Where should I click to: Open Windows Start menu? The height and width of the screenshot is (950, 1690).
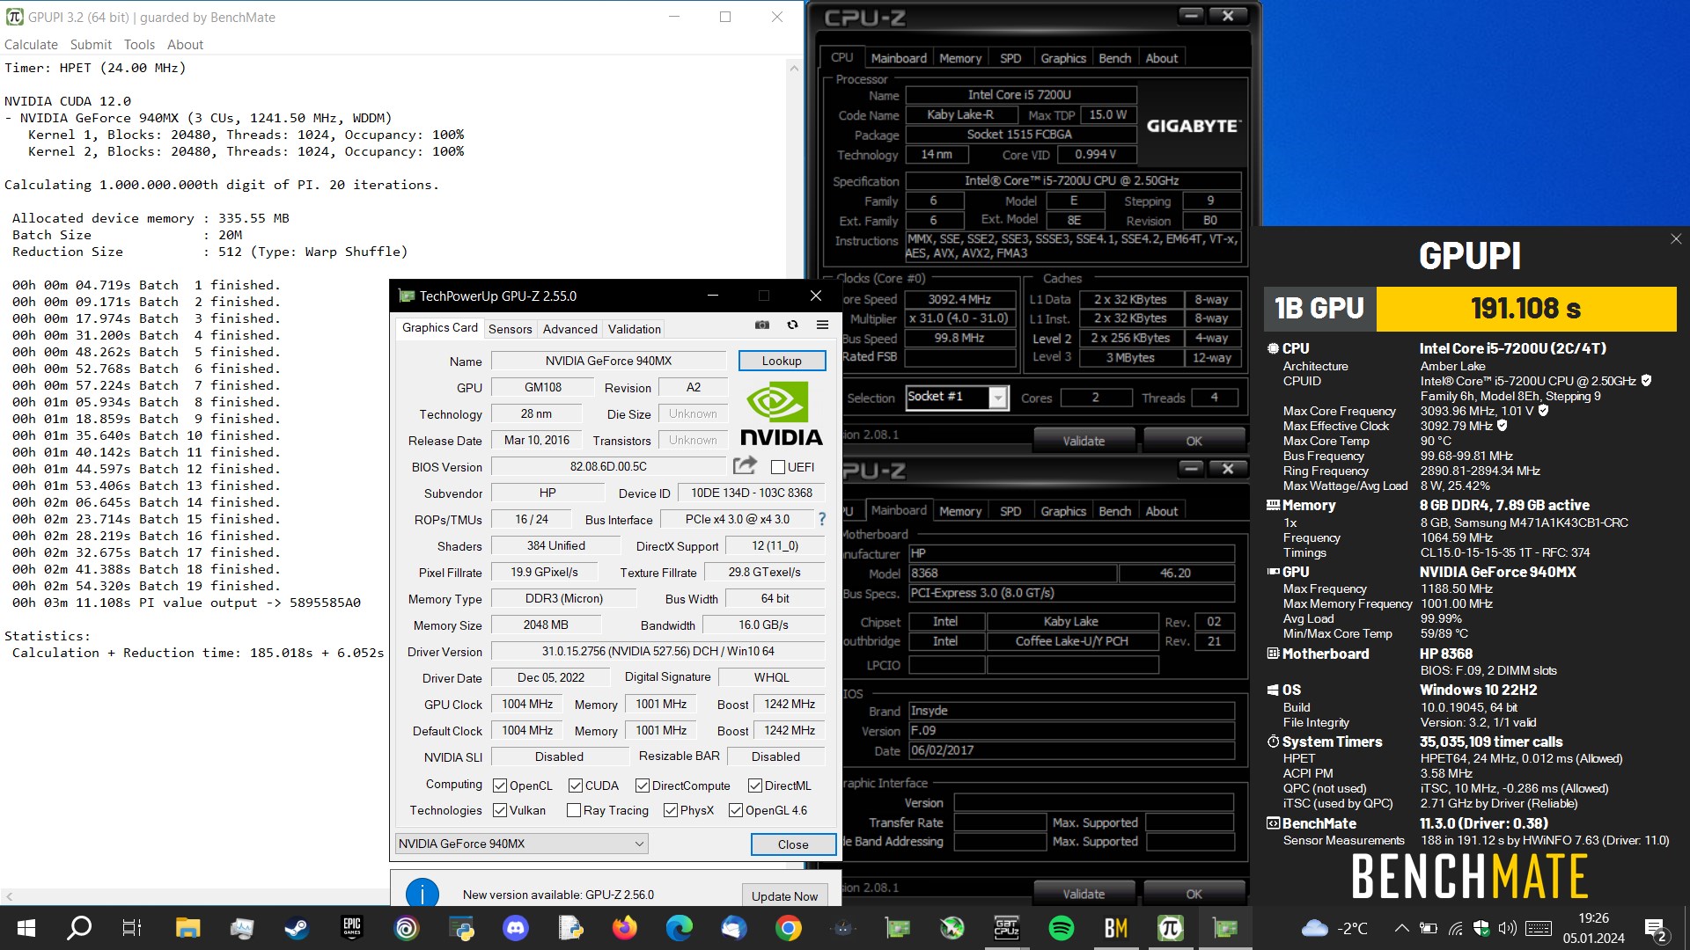26,928
